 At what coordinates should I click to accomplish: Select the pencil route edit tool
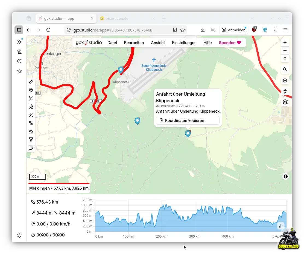pos(31,82)
